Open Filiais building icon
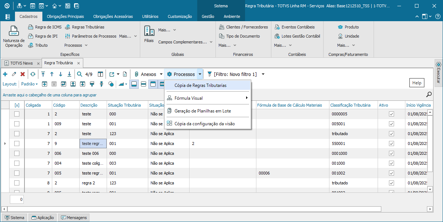The width and height of the screenshot is (443, 222). [149, 31]
